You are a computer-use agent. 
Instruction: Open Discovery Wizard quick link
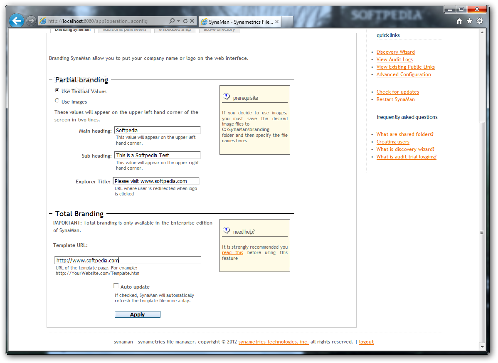click(x=395, y=52)
